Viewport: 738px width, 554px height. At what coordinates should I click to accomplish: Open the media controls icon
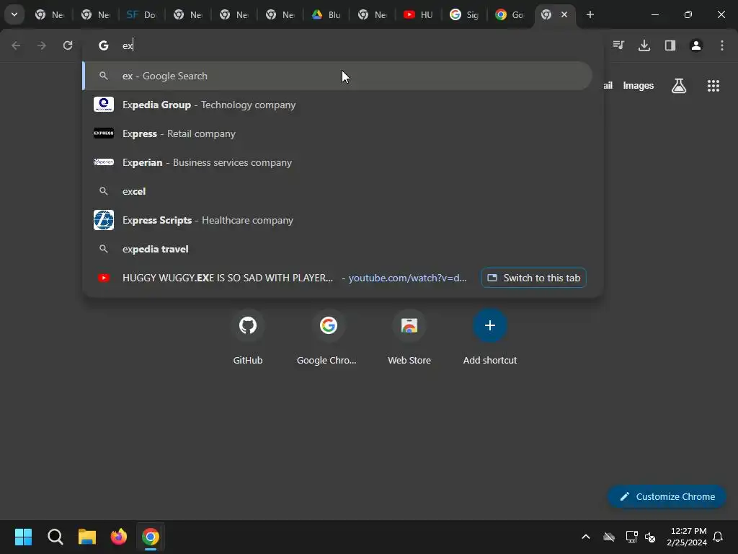pyautogui.click(x=618, y=45)
